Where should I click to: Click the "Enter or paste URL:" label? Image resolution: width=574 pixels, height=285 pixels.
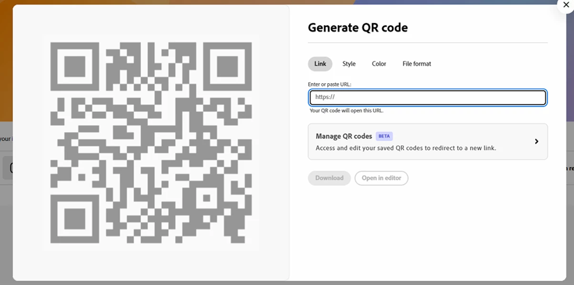click(330, 84)
